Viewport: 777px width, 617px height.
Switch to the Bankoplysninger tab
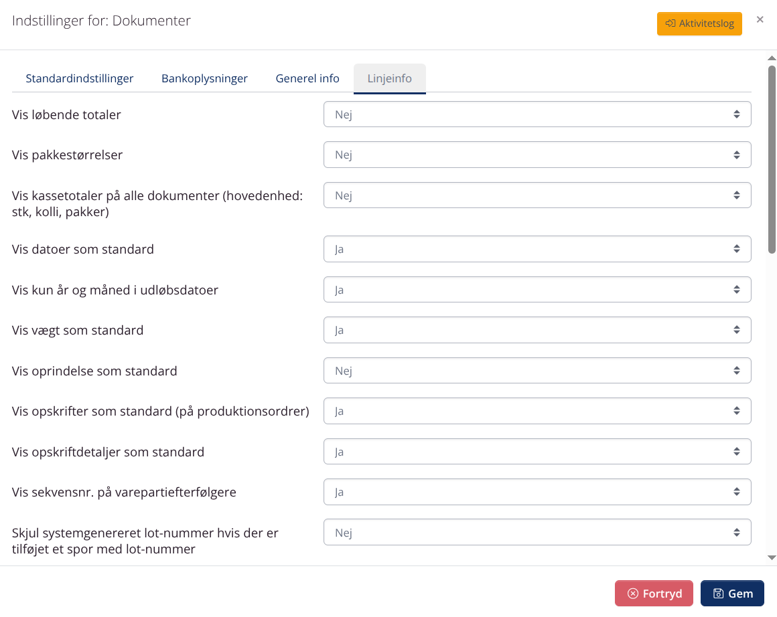point(204,78)
